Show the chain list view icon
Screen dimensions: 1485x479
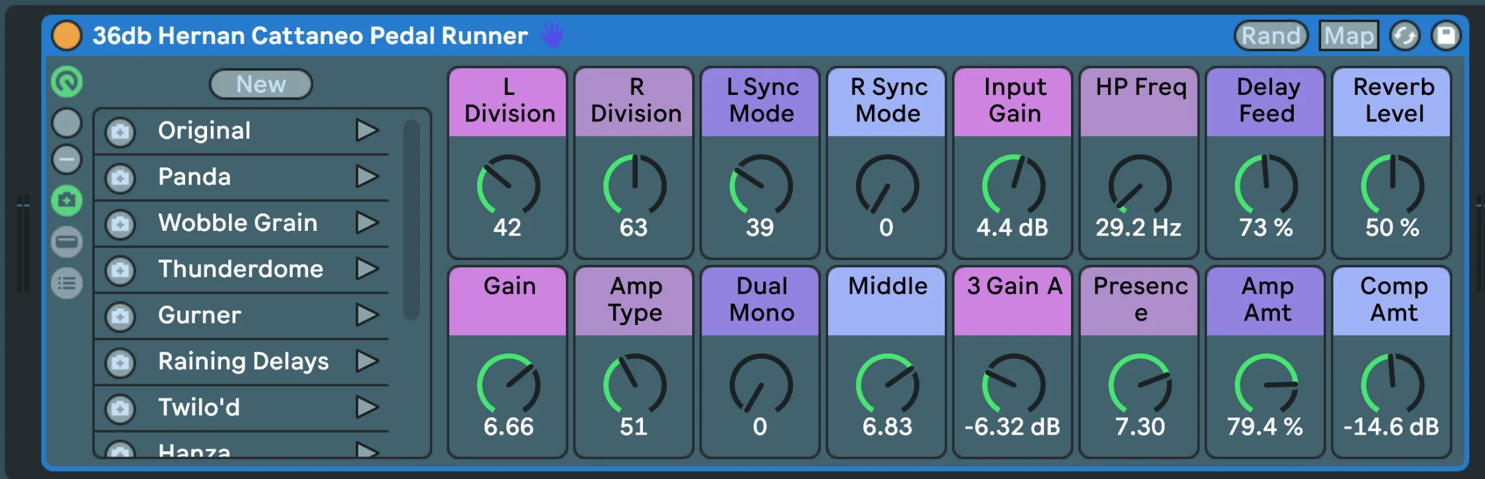pyautogui.click(x=66, y=241)
